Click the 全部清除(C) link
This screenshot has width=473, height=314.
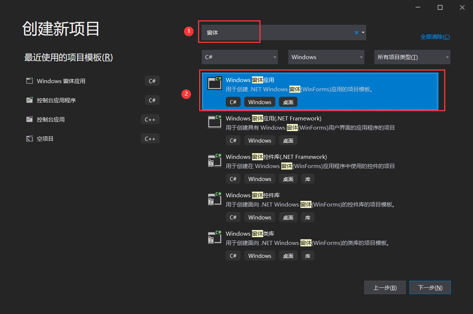[x=435, y=37]
